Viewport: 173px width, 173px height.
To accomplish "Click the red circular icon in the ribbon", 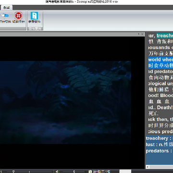I will pos(18,16).
